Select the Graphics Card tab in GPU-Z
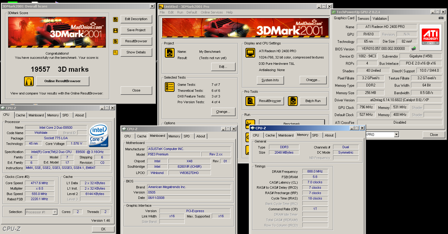The width and height of the screenshot is (448, 234). tap(344, 18)
